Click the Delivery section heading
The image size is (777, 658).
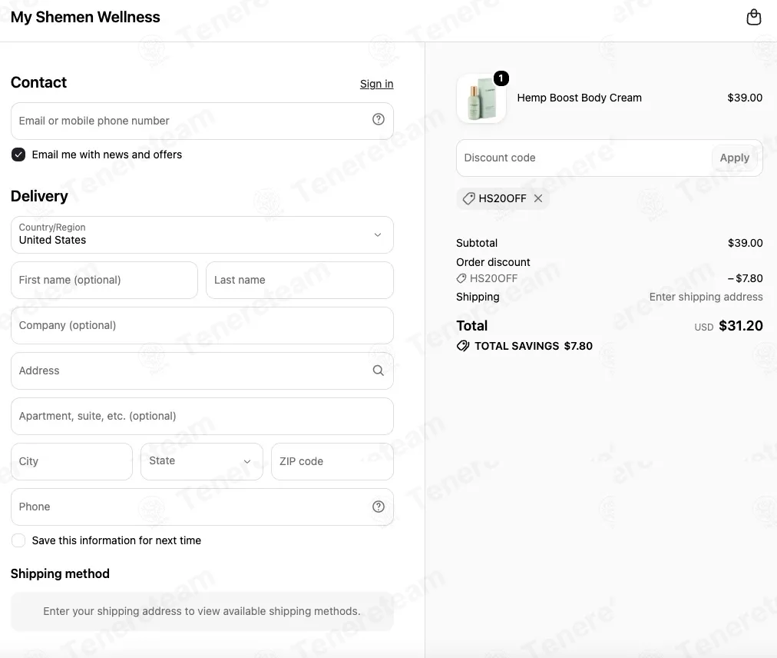tap(39, 196)
